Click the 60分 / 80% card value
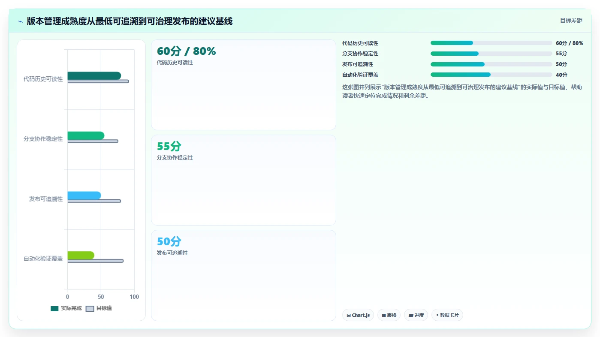 187,51
